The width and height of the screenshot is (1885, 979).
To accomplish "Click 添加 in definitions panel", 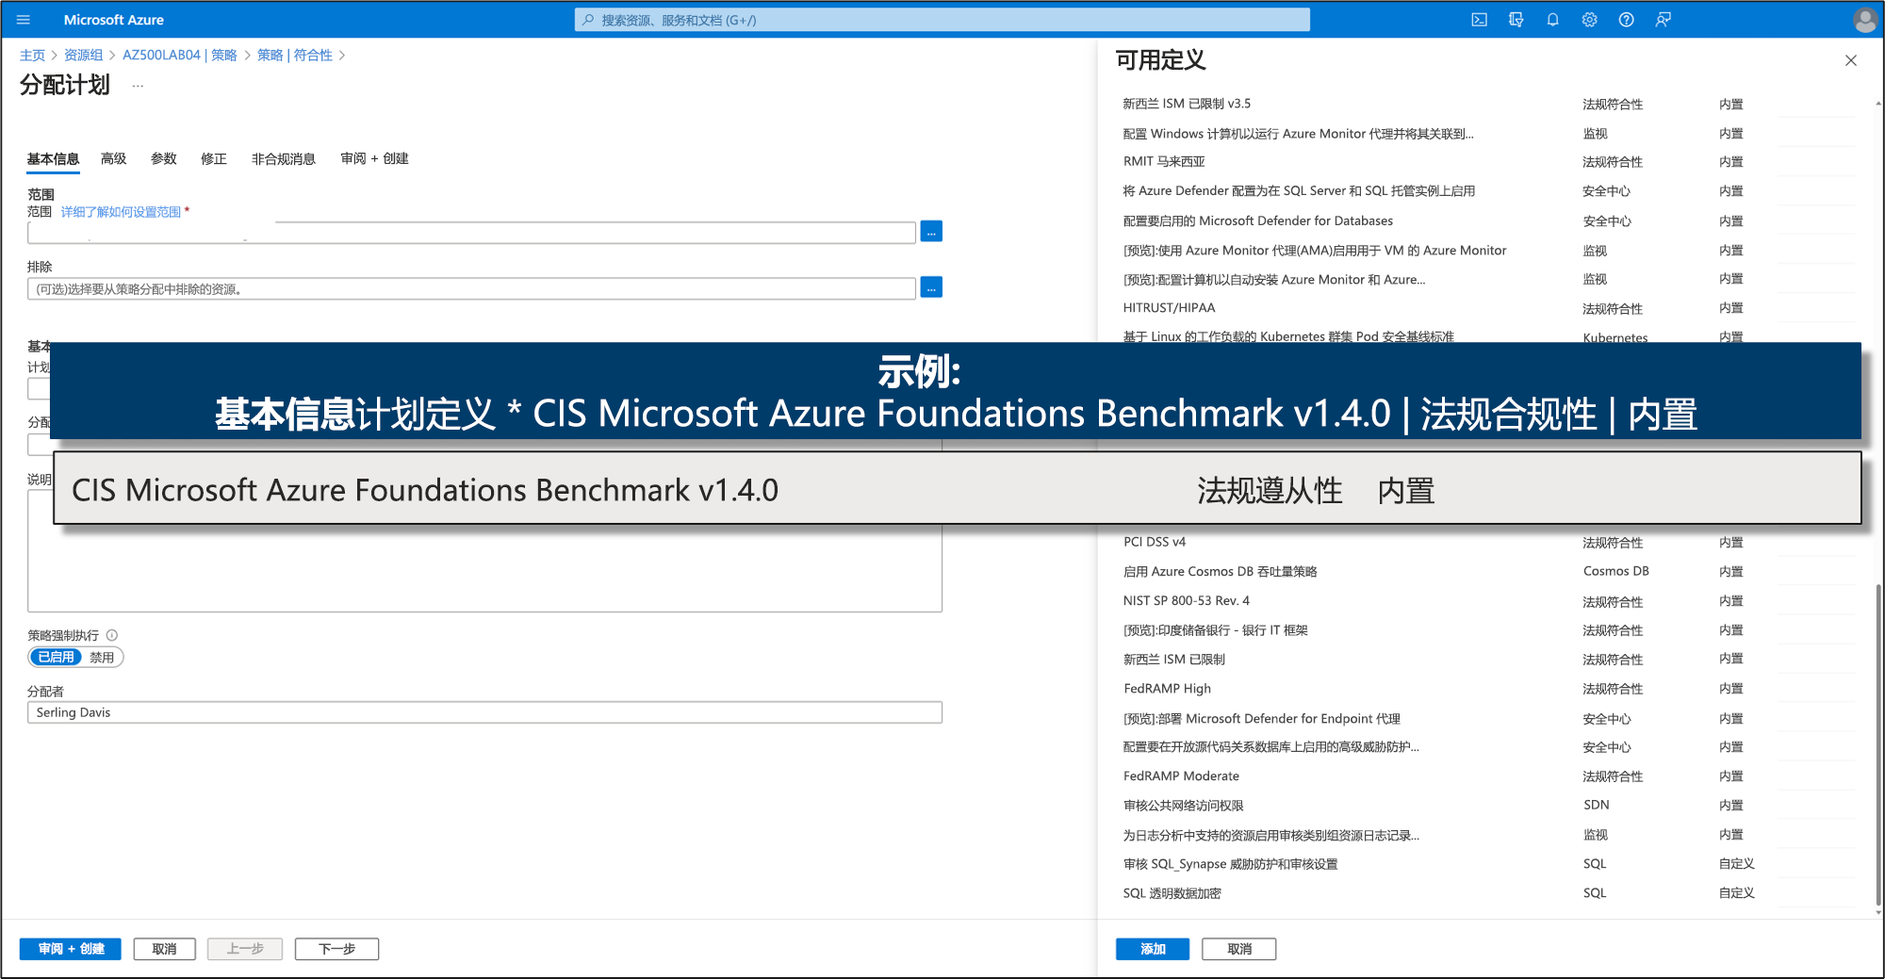I will coord(1153,949).
